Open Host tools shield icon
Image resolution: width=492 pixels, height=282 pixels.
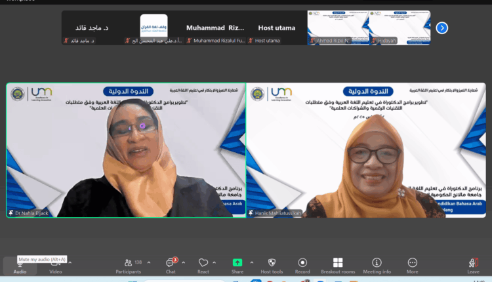[272, 265]
